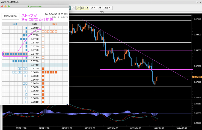Click the 0.00250 indicator axis label
This screenshot has height=130, width=202.
[x=197, y=104]
